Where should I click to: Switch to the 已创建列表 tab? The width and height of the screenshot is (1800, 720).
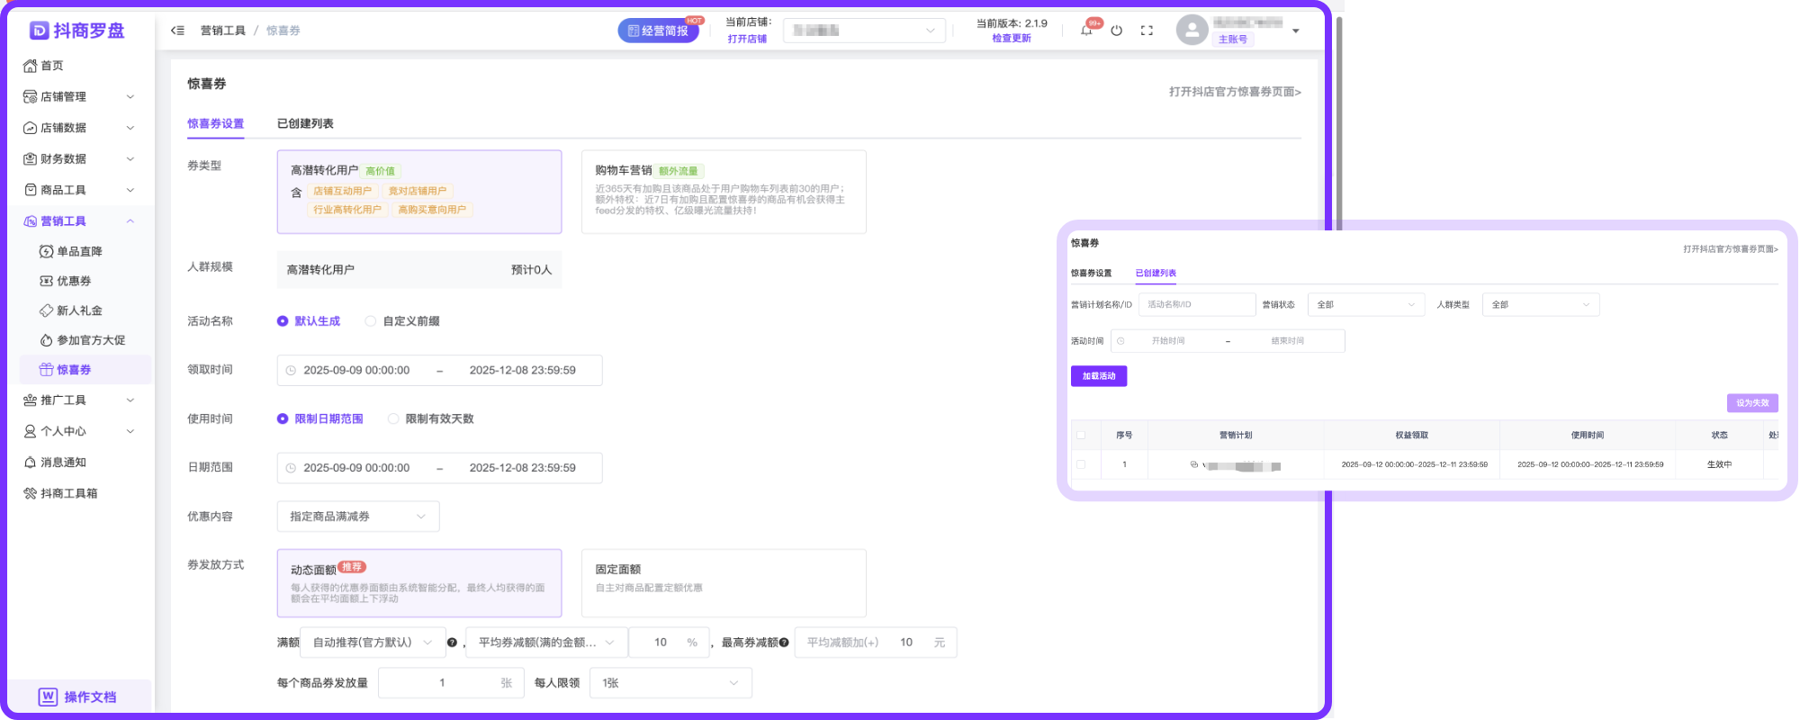pos(305,123)
